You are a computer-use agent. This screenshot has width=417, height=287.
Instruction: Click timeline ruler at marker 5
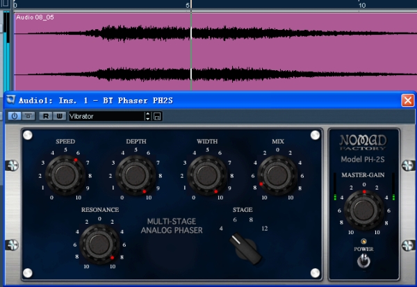(x=188, y=6)
